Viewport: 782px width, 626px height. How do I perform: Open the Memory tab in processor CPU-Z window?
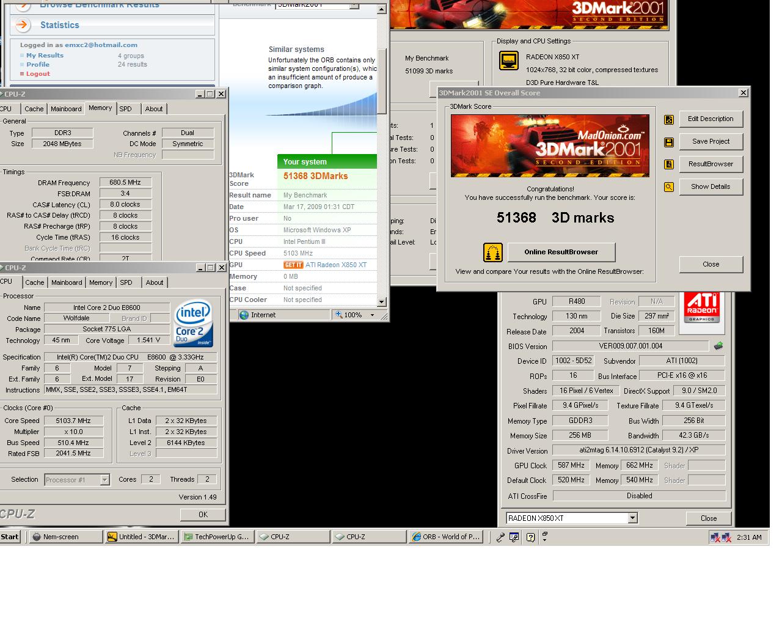pos(101,282)
